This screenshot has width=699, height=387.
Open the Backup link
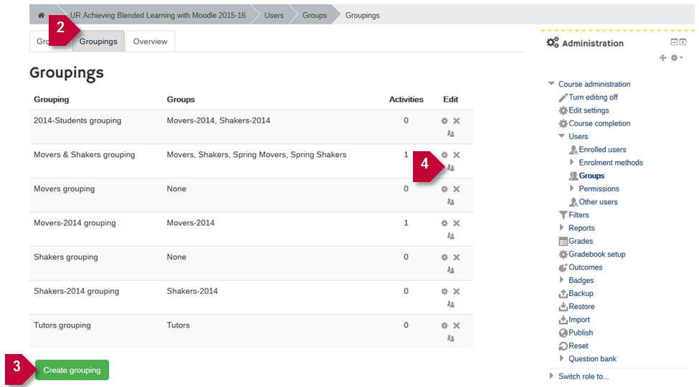(581, 293)
